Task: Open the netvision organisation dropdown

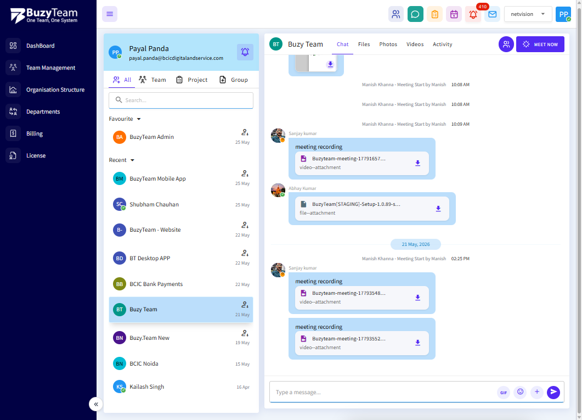Action: point(528,14)
